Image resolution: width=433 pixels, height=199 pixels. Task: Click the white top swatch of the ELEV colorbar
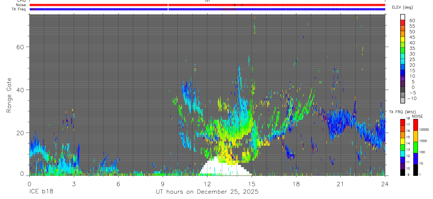[x=403, y=17]
